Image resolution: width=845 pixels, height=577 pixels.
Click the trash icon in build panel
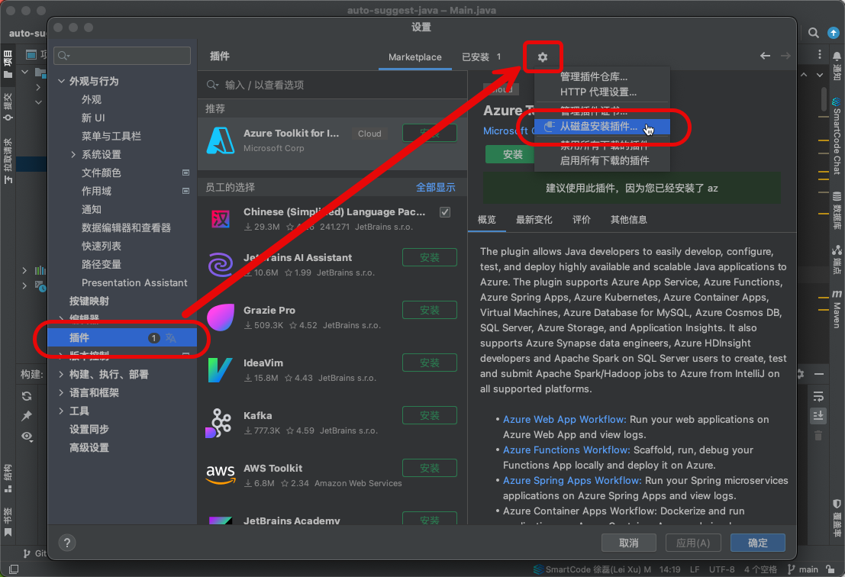click(x=818, y=435)
